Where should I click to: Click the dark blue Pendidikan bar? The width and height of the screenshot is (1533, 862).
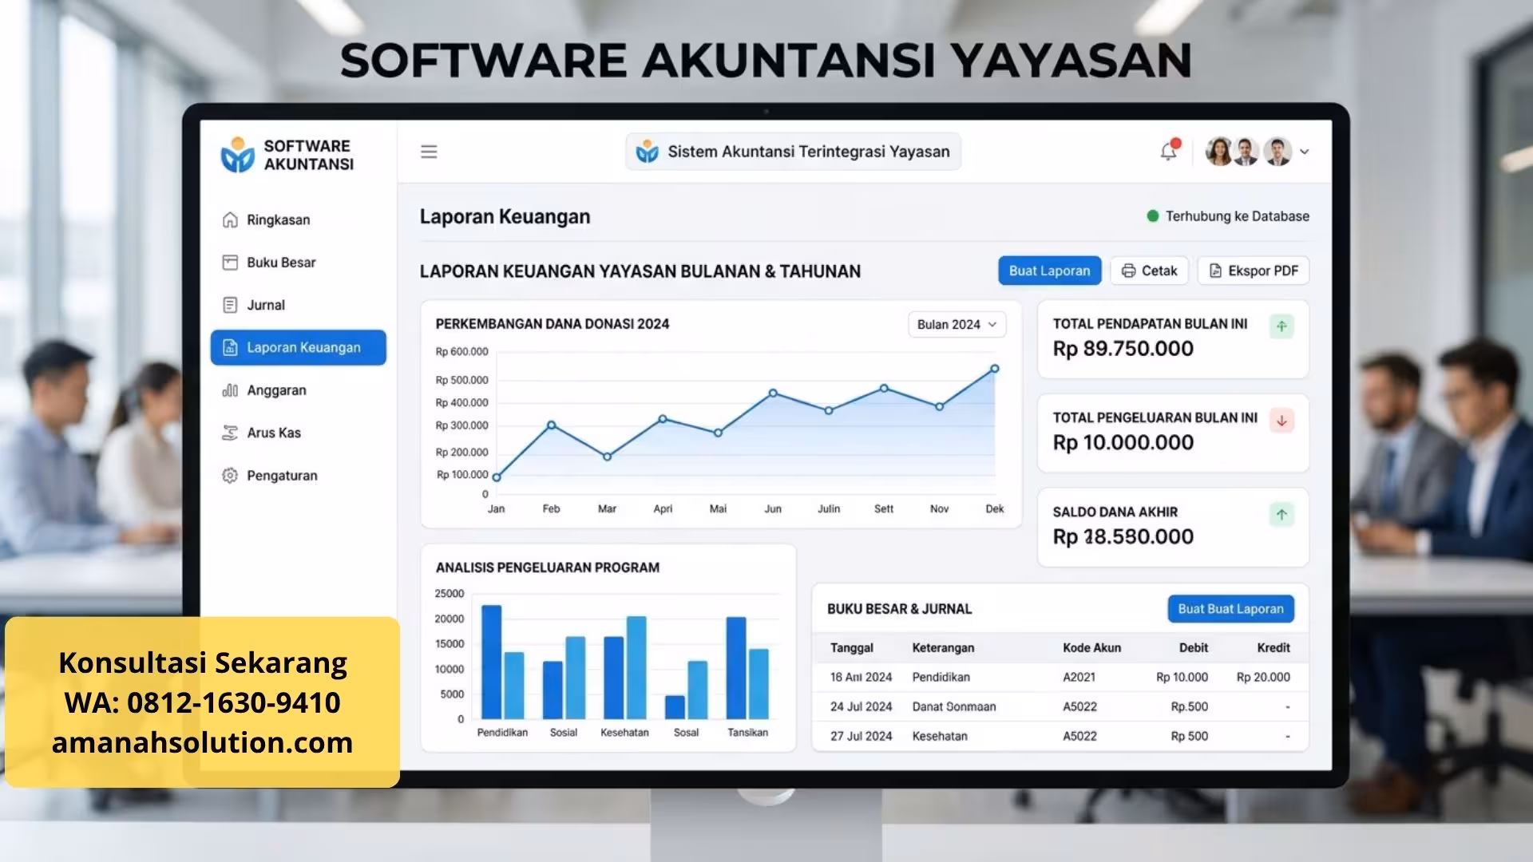click(492, 662)
